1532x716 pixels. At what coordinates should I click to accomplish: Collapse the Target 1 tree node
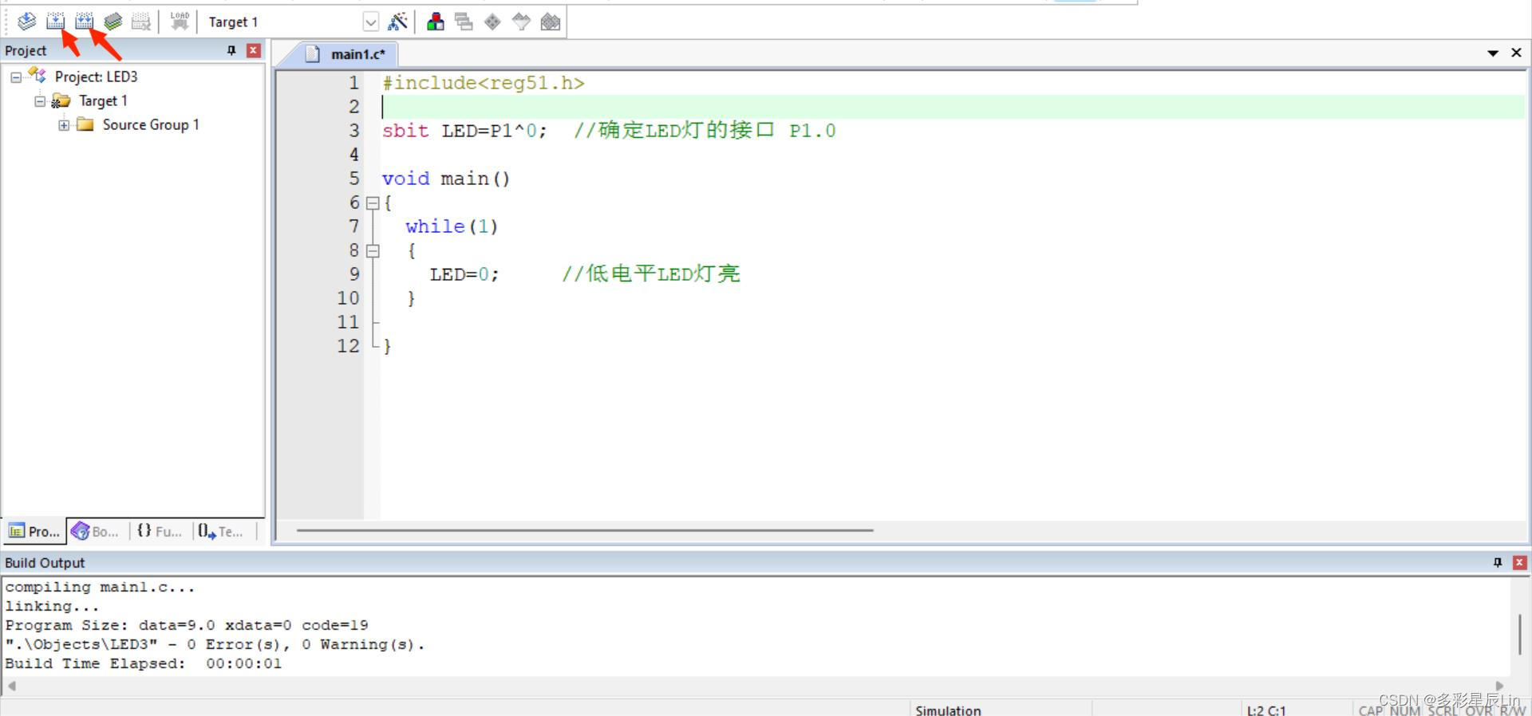(40, 101)
